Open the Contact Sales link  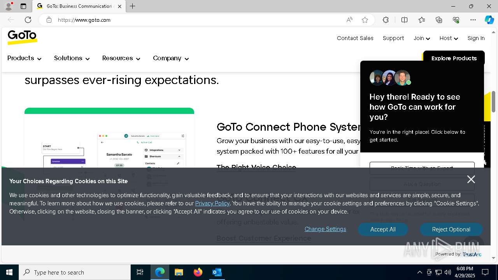[355, 38]
